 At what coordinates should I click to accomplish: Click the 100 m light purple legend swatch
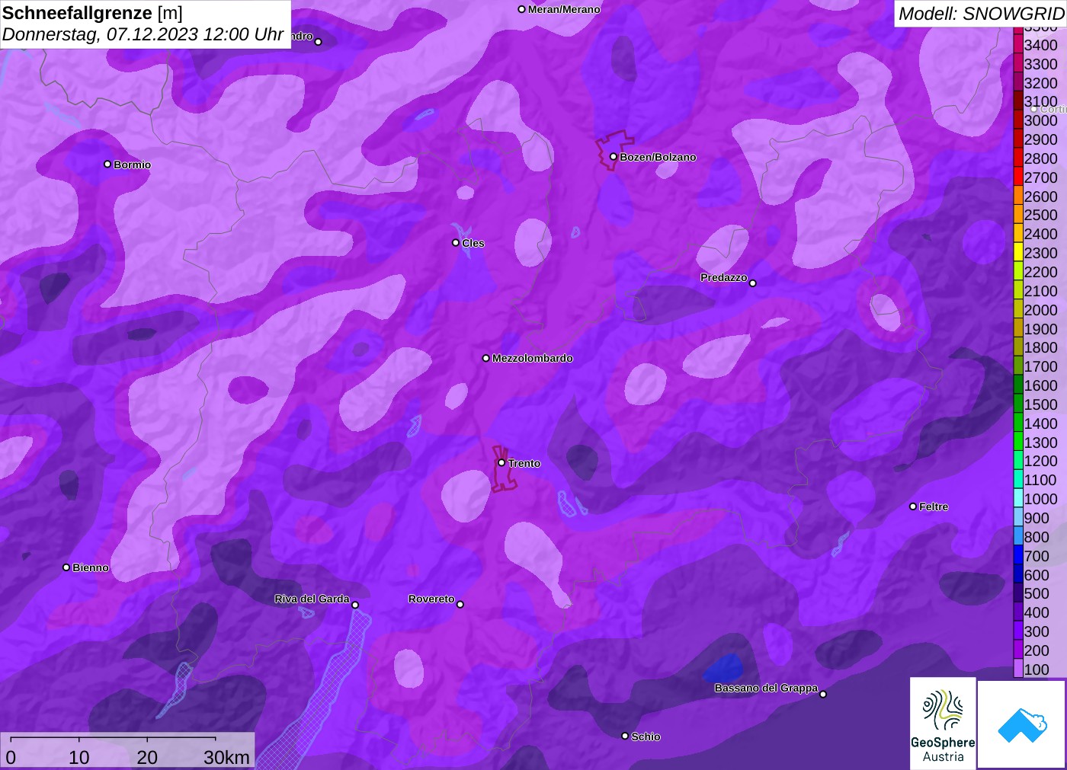click(1018, 669)
